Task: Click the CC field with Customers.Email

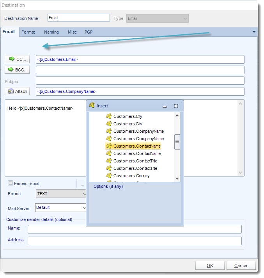Action: [140, 59]
